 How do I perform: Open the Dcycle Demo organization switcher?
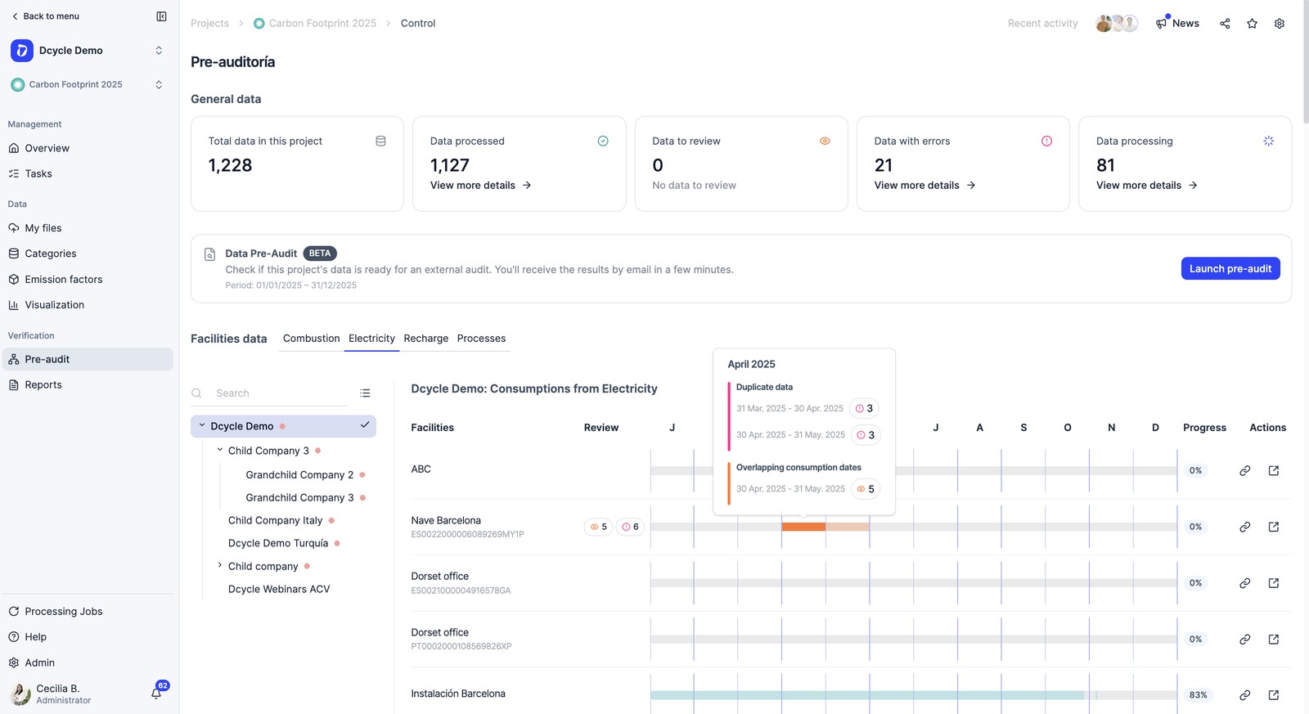point(88,51)
